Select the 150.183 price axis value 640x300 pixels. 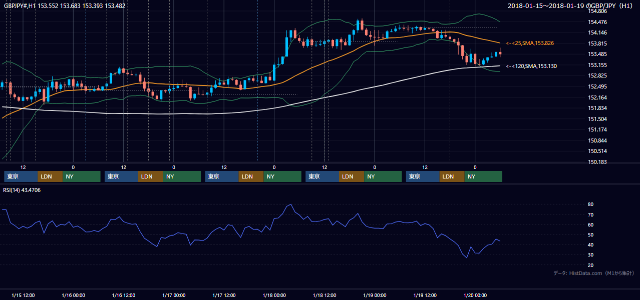click(x=598, y=162)
